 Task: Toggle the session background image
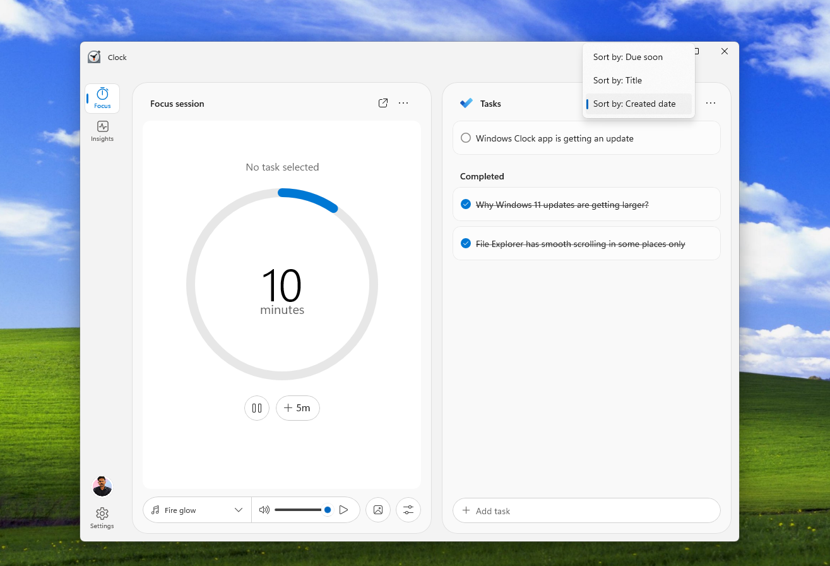pyautogui.click(x=377, y=510)
